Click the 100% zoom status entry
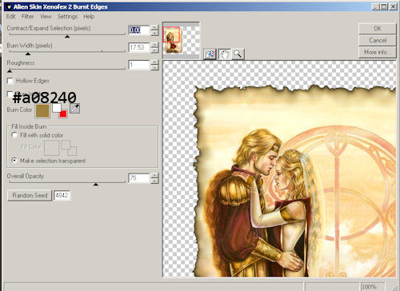Screen dimensions: 400x291 click(373, 287)
